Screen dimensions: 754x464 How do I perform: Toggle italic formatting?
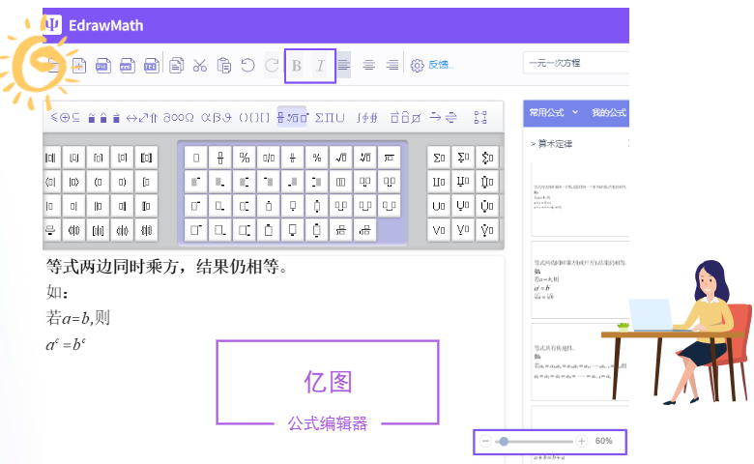tap(320, 66)
